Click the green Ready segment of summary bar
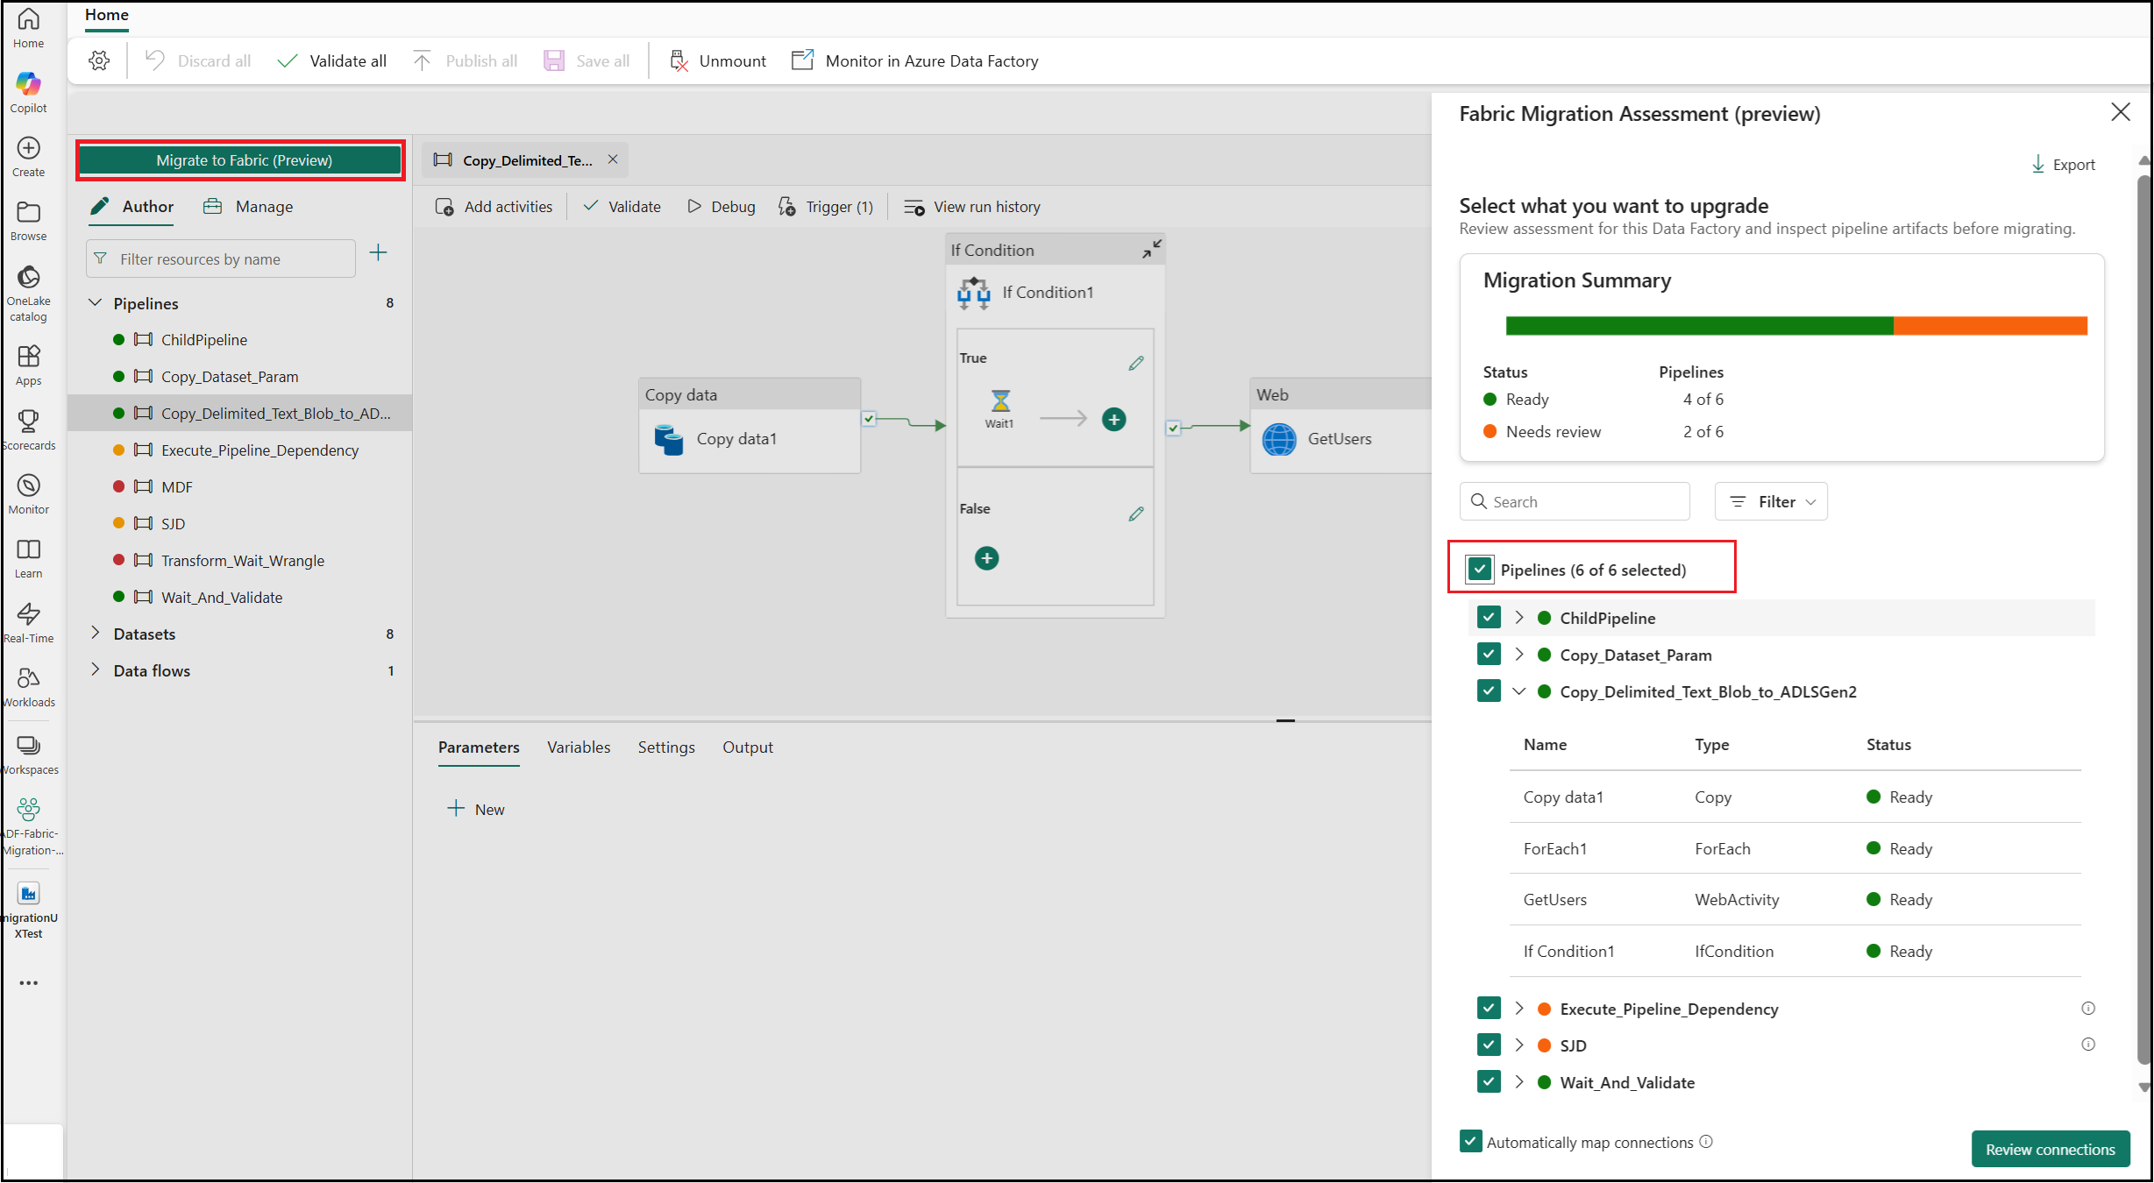This screenshot has height=1183, width=2154. [1699, 326]
